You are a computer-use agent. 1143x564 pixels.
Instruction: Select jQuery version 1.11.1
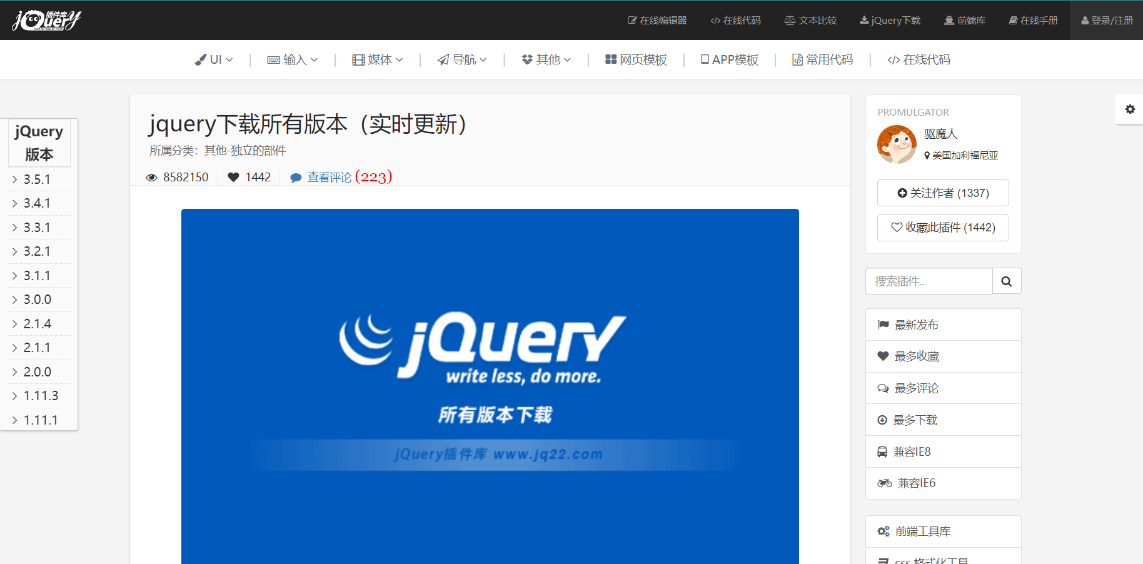[39, 420]
